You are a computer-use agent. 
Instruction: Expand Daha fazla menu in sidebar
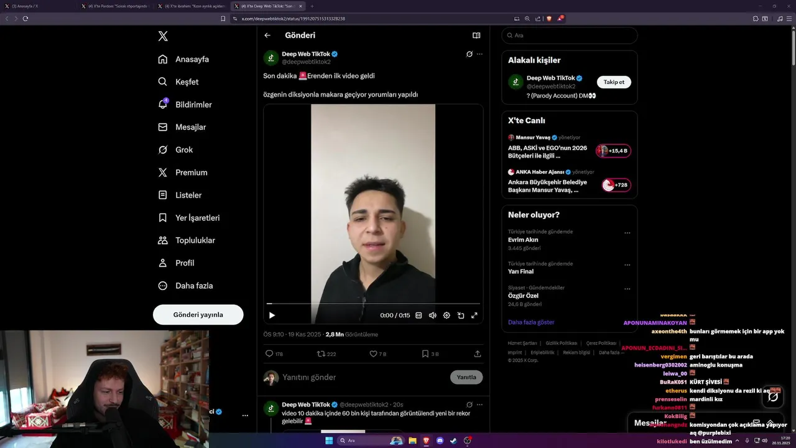(185, 286)
